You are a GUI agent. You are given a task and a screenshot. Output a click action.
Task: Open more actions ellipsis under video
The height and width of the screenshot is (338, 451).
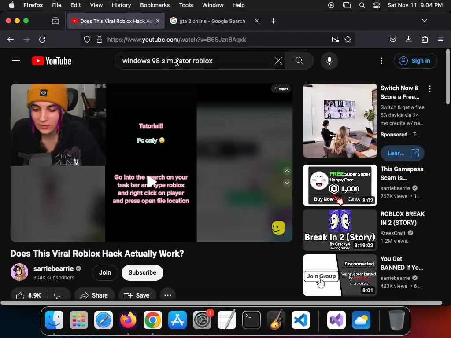(168, 295)
